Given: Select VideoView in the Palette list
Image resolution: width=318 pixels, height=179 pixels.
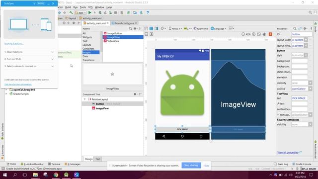Looking at the screenshot, I should click(x=113, y=41).
